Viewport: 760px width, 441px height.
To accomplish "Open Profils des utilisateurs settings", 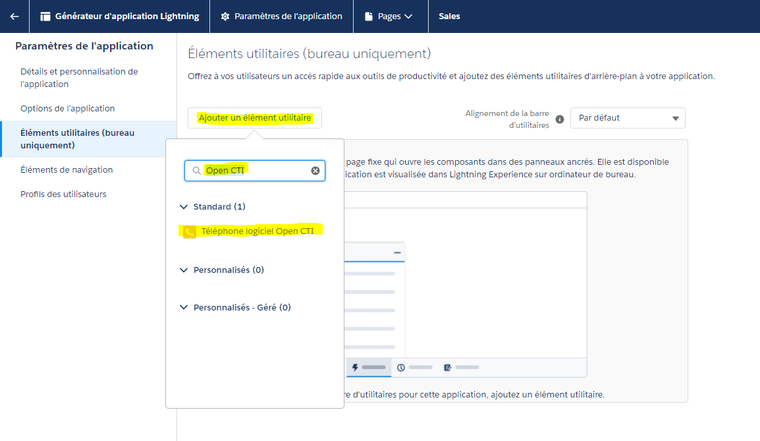I will point(63,194).
